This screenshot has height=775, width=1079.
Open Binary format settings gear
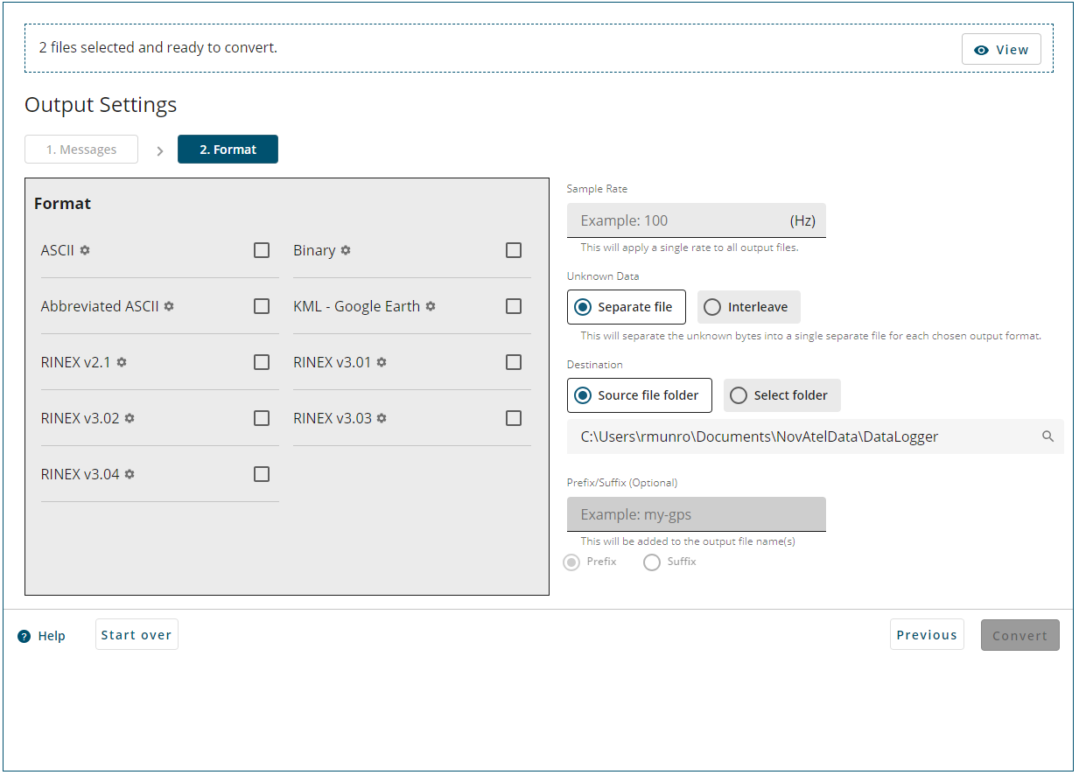(346, 250)
